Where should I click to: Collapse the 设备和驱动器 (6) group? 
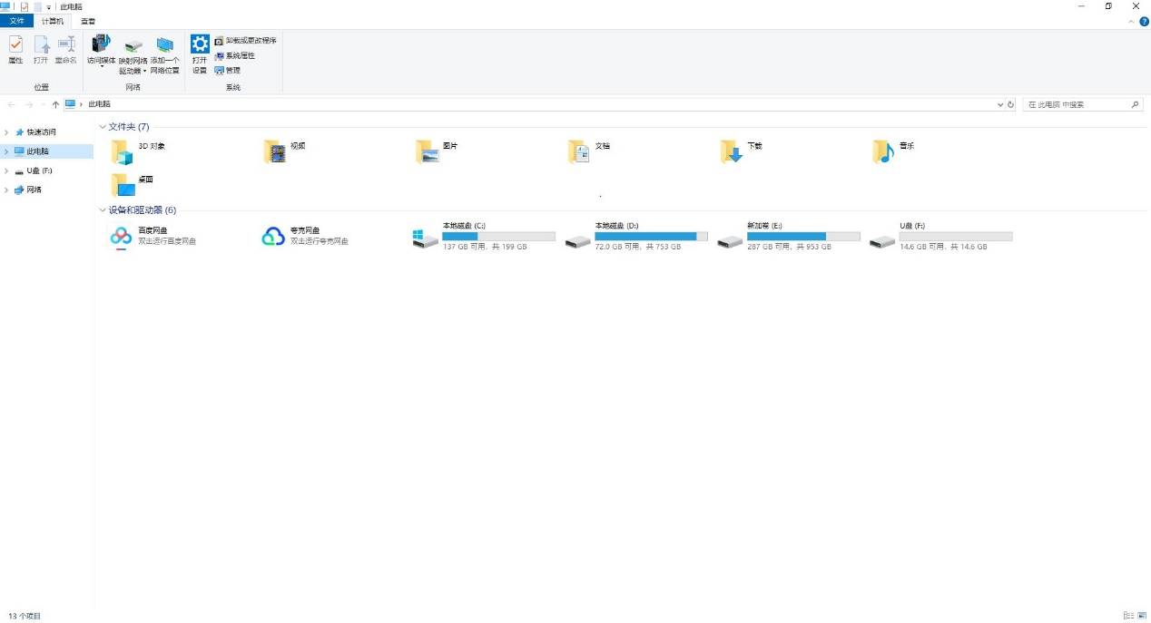[x=103, y=210]
